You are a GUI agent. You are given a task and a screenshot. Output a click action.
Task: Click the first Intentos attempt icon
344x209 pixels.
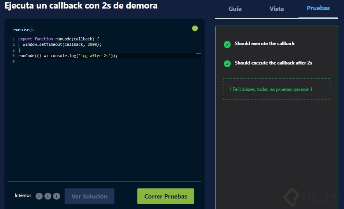[39, 196]
